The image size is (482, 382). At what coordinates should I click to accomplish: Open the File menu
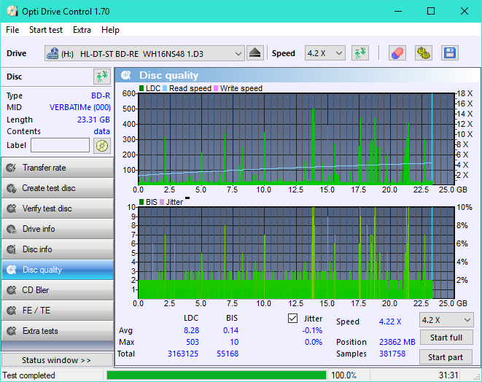[x=12, y=30]
